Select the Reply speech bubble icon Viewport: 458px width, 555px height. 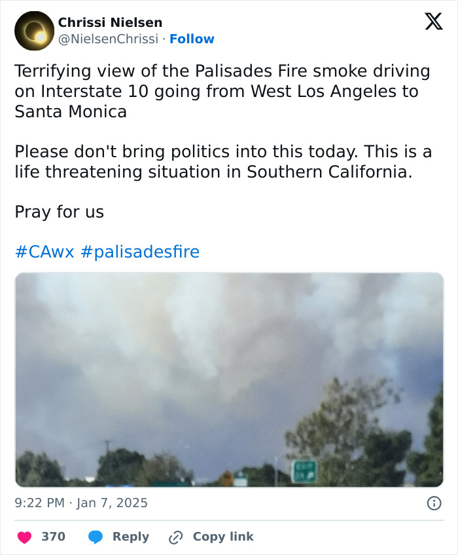click(x=95, y=537)
